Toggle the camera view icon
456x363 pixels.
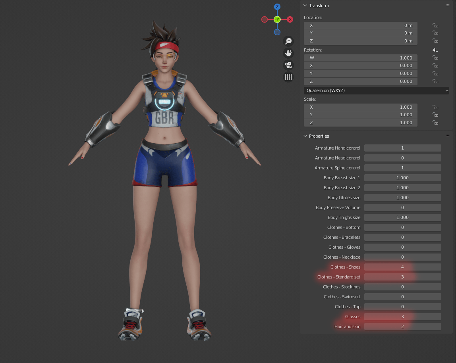[x=288, y=65]
